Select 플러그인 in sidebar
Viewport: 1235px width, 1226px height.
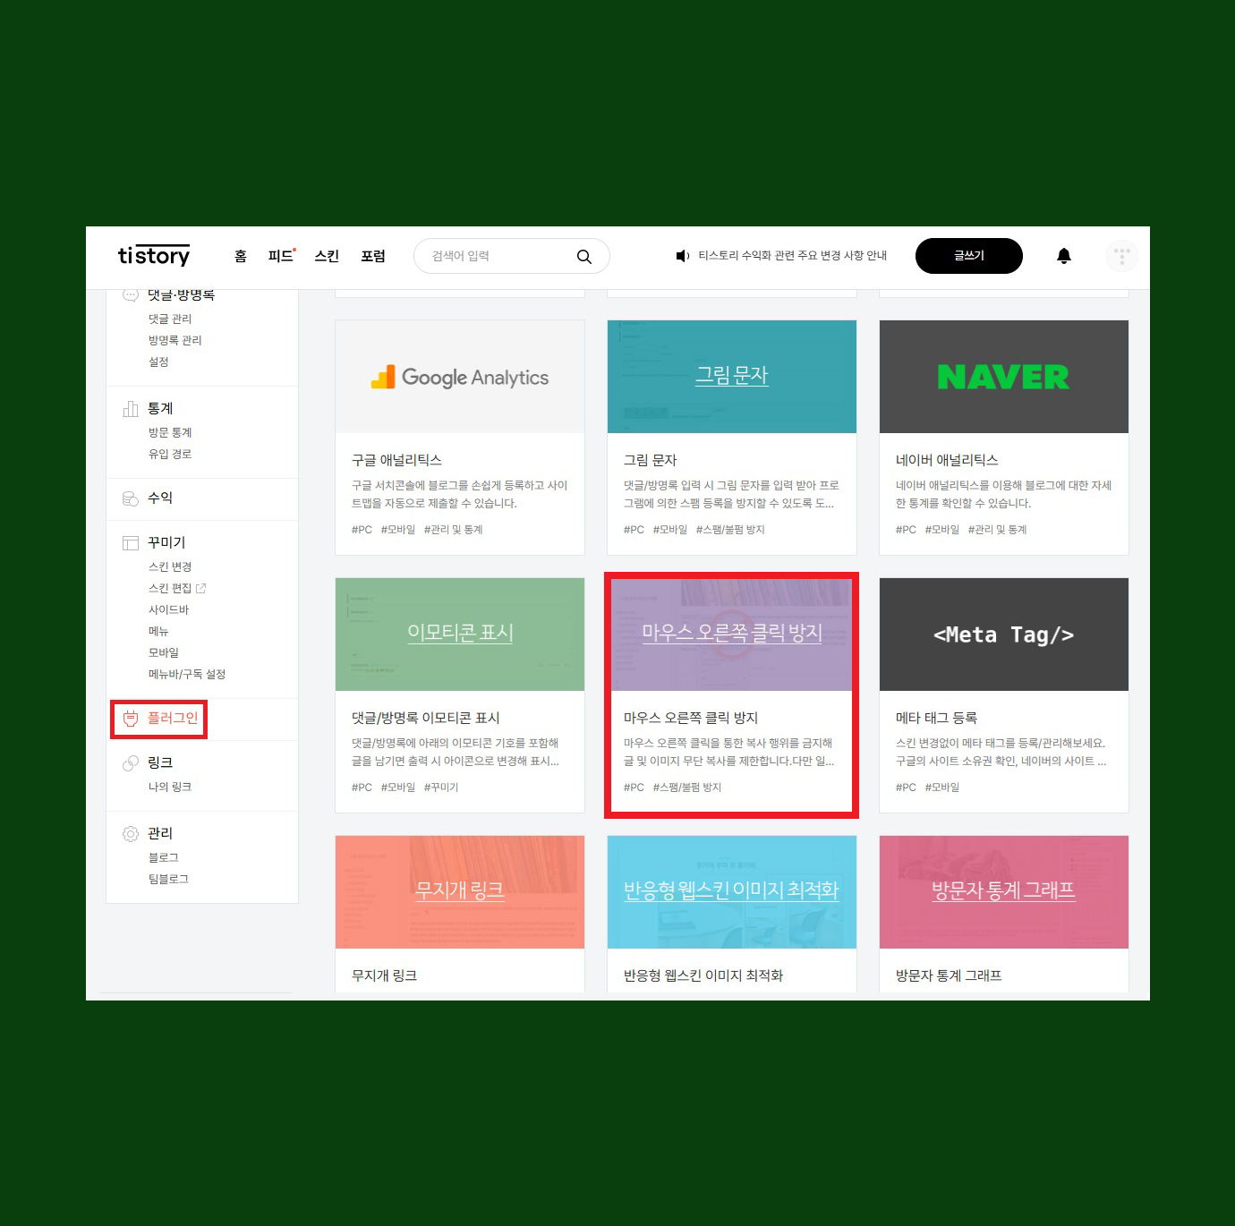coord(173,718)
